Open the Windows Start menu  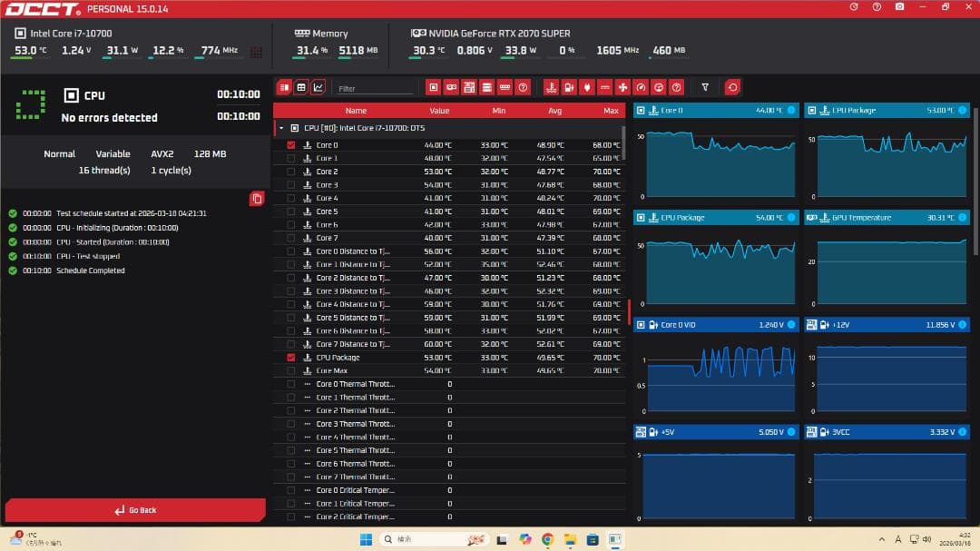tap(367, 540)
